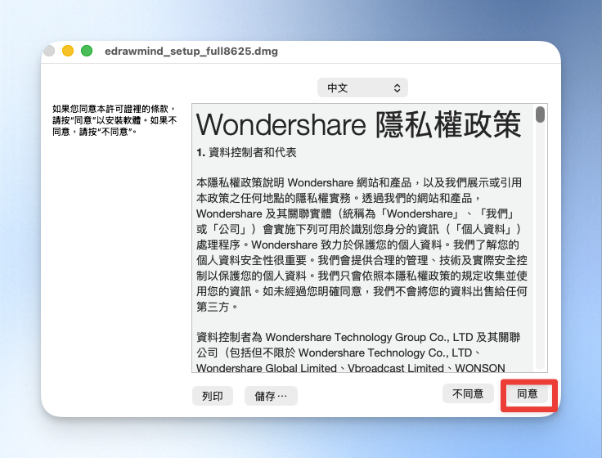Click the heading 1. 資料控制者和代表

(x=246, y=152)
